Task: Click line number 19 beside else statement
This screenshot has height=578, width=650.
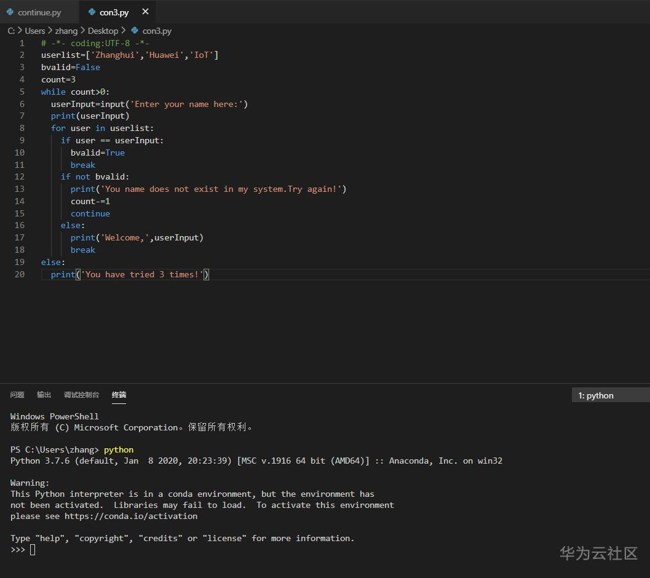Action: click(x=20, y=262)
